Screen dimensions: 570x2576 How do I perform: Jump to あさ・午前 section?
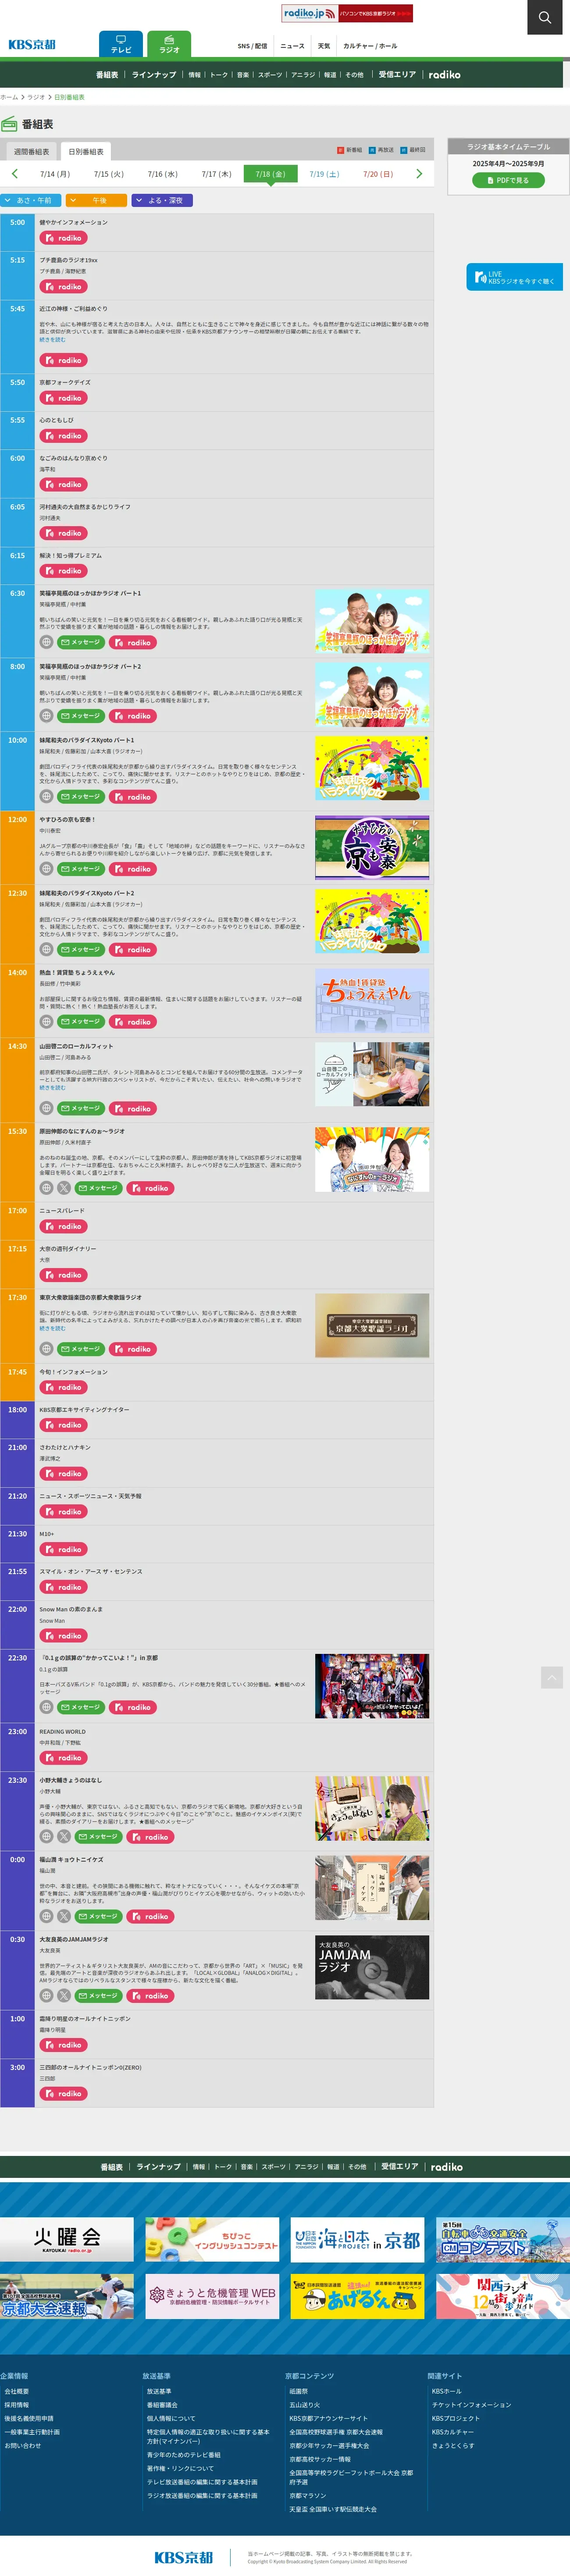point(31,200)
